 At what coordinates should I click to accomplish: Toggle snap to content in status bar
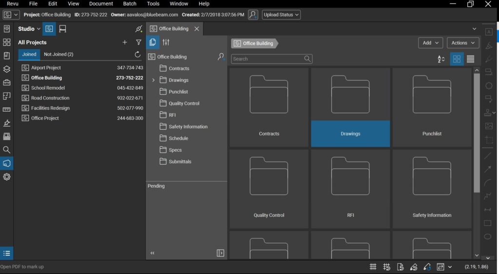coord(401,267)
